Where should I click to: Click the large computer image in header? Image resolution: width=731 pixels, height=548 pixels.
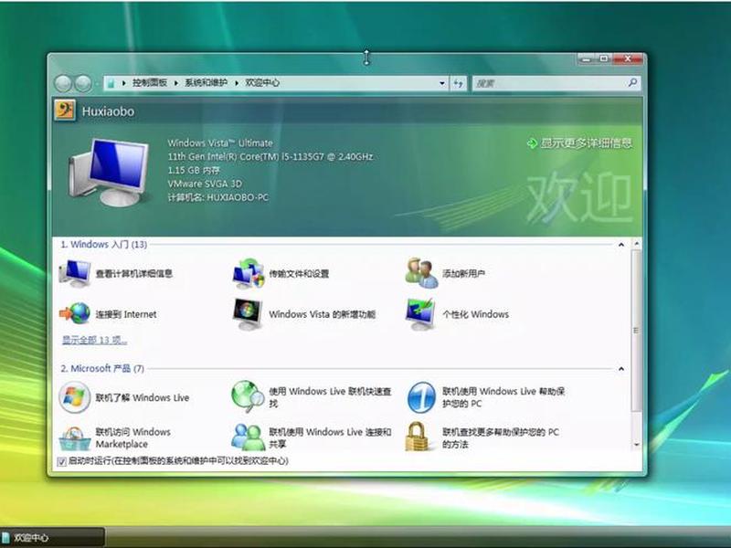pyautogui.click(x=110, y=173)
